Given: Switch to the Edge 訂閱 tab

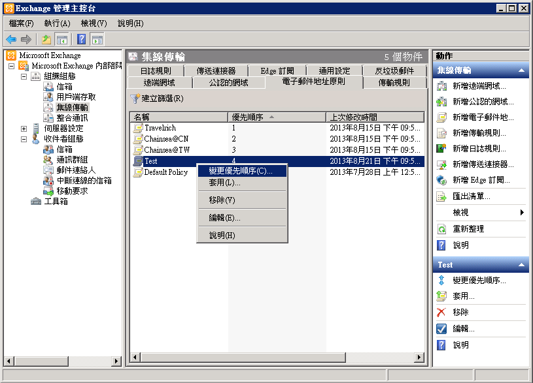Looking at the screenshot, I should click(x=277, y=71).
